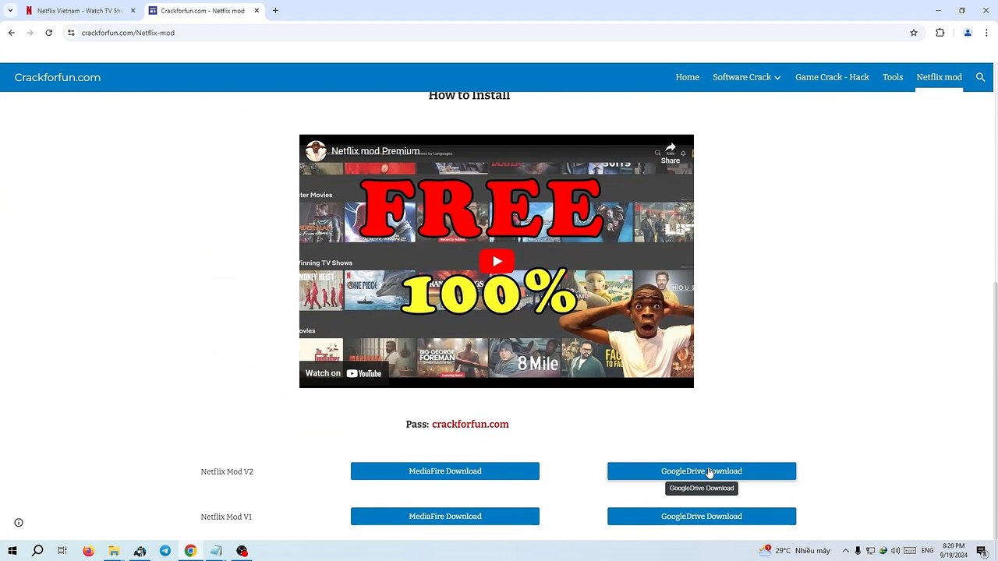
Task: Open a new browser tab
Action: [275, 11]
